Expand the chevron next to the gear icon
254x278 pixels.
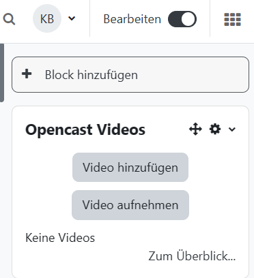coord(232,129)
